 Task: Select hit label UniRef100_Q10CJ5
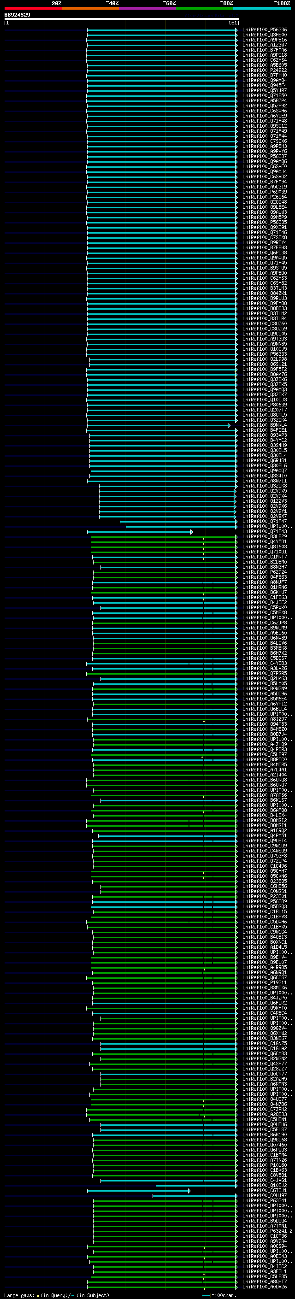[265, 349]
